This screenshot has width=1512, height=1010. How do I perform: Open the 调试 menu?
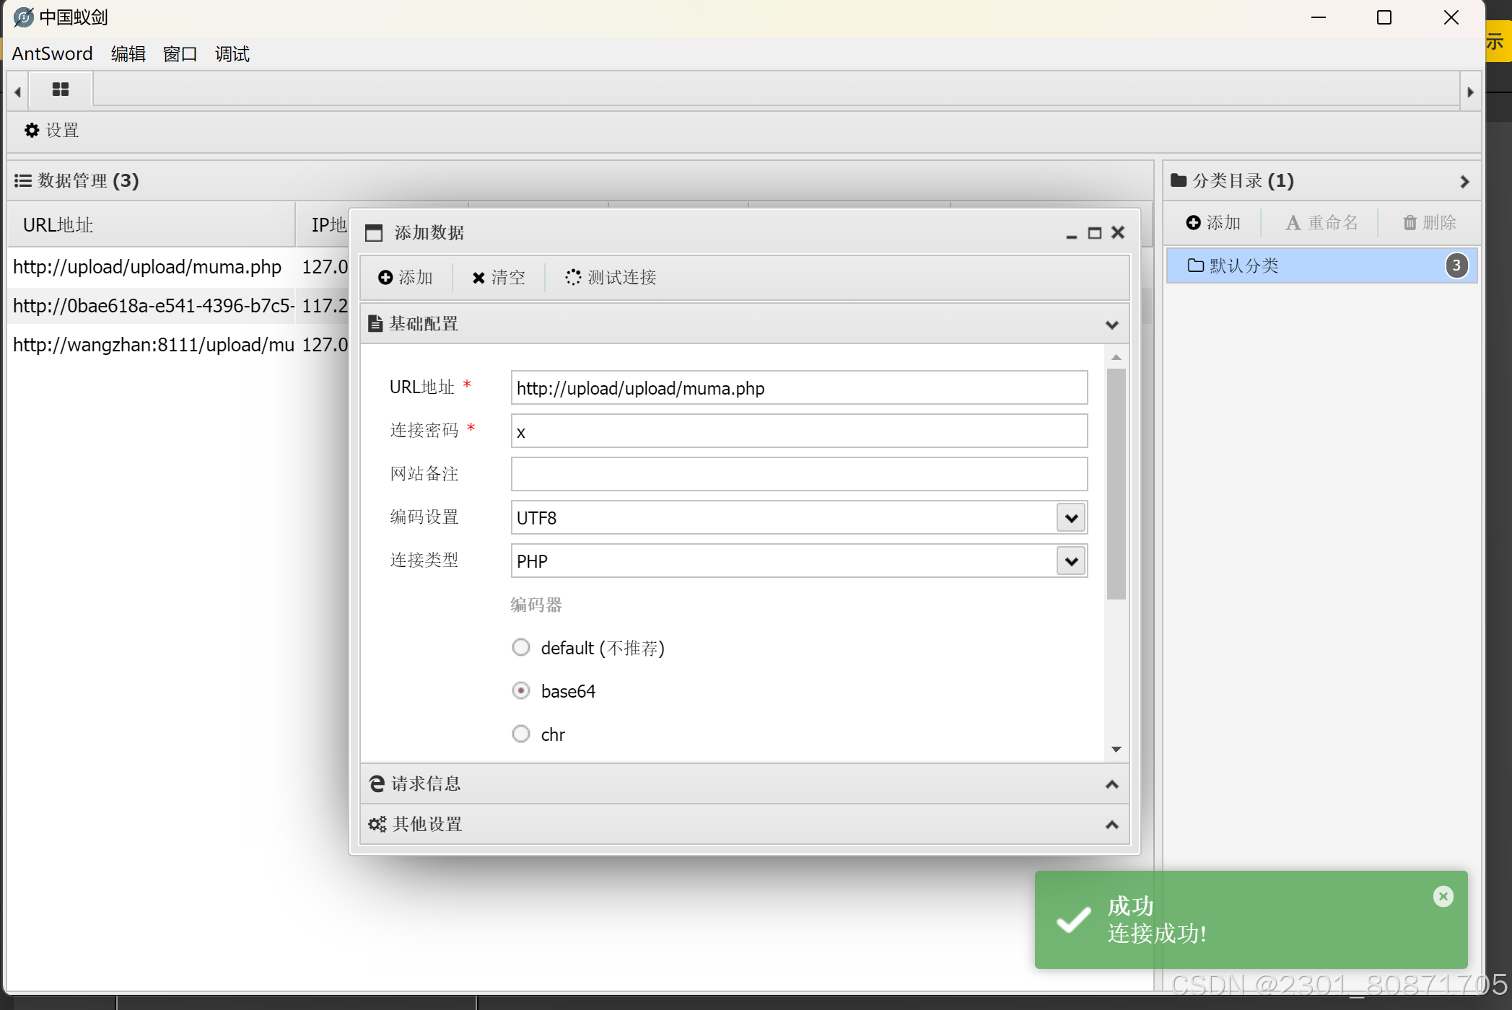coord(232,54)
